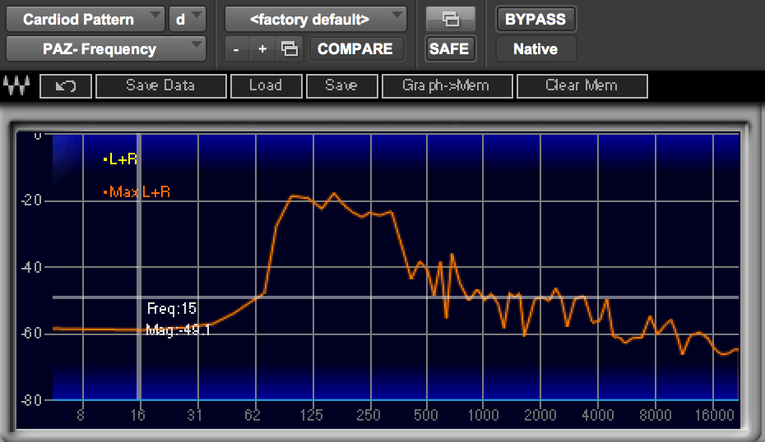
Task: Click the Waves logo icon
Action: (x=16, y=85)
